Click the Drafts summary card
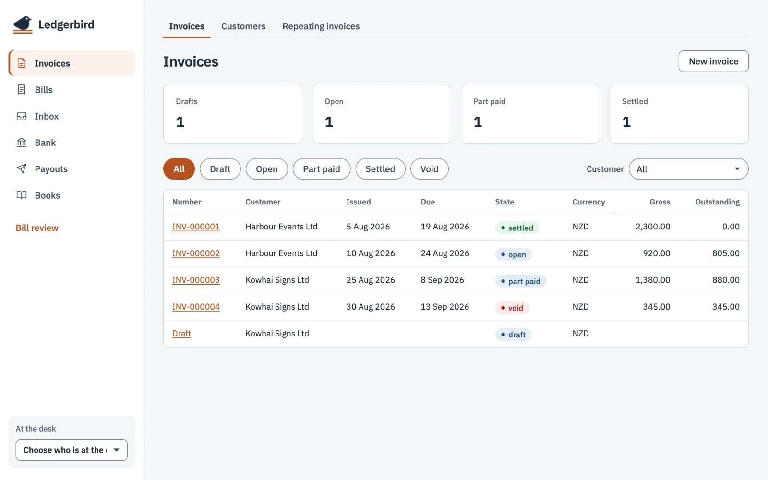Image resolution: width=768 pixels, height=480 pixels. tap(233, 114)
